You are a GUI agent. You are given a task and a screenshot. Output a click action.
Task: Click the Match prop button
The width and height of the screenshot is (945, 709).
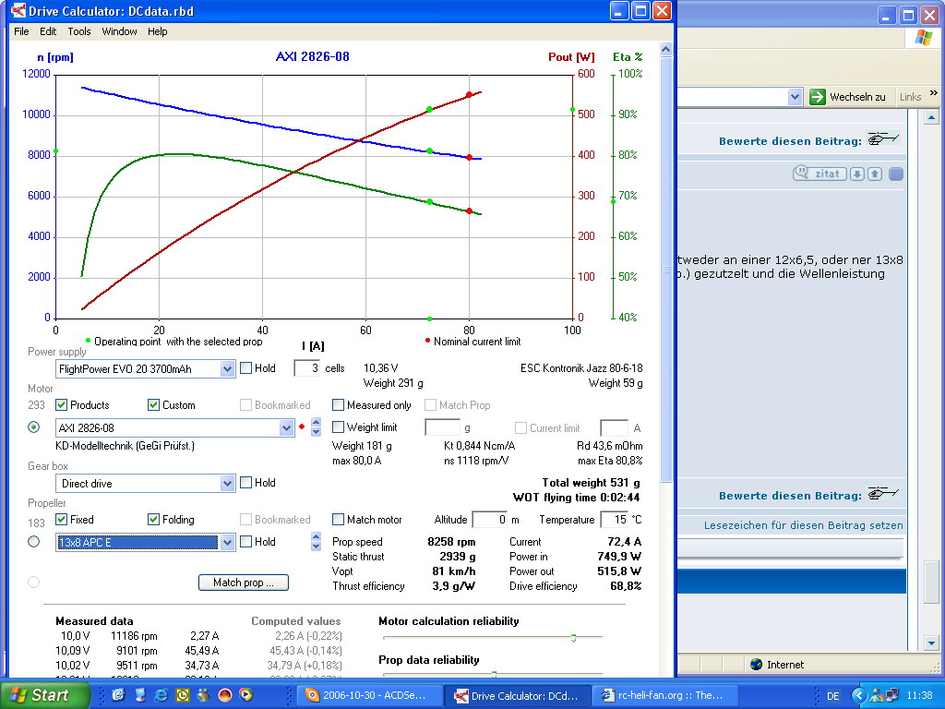[x=244, y=583]
